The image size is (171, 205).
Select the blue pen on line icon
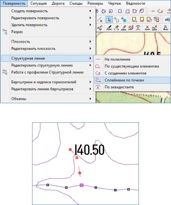(x=124, y=28)
